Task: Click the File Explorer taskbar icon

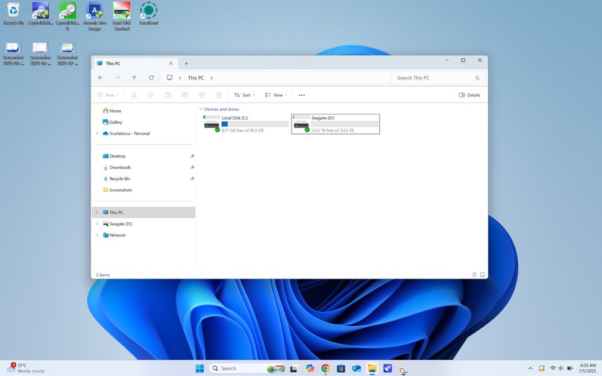Action: (x=372, y=368)
